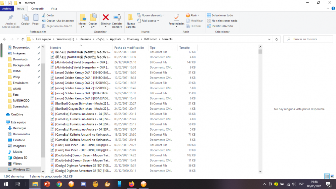This screenshot has height=189, width=336.
Task: Click the file list scroll down arrow
Action: pyautogui.click(x=260, y=171)
